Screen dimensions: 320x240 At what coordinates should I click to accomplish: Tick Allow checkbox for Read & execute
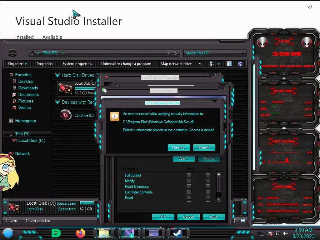pyautogui.click(x=189, y=186)
